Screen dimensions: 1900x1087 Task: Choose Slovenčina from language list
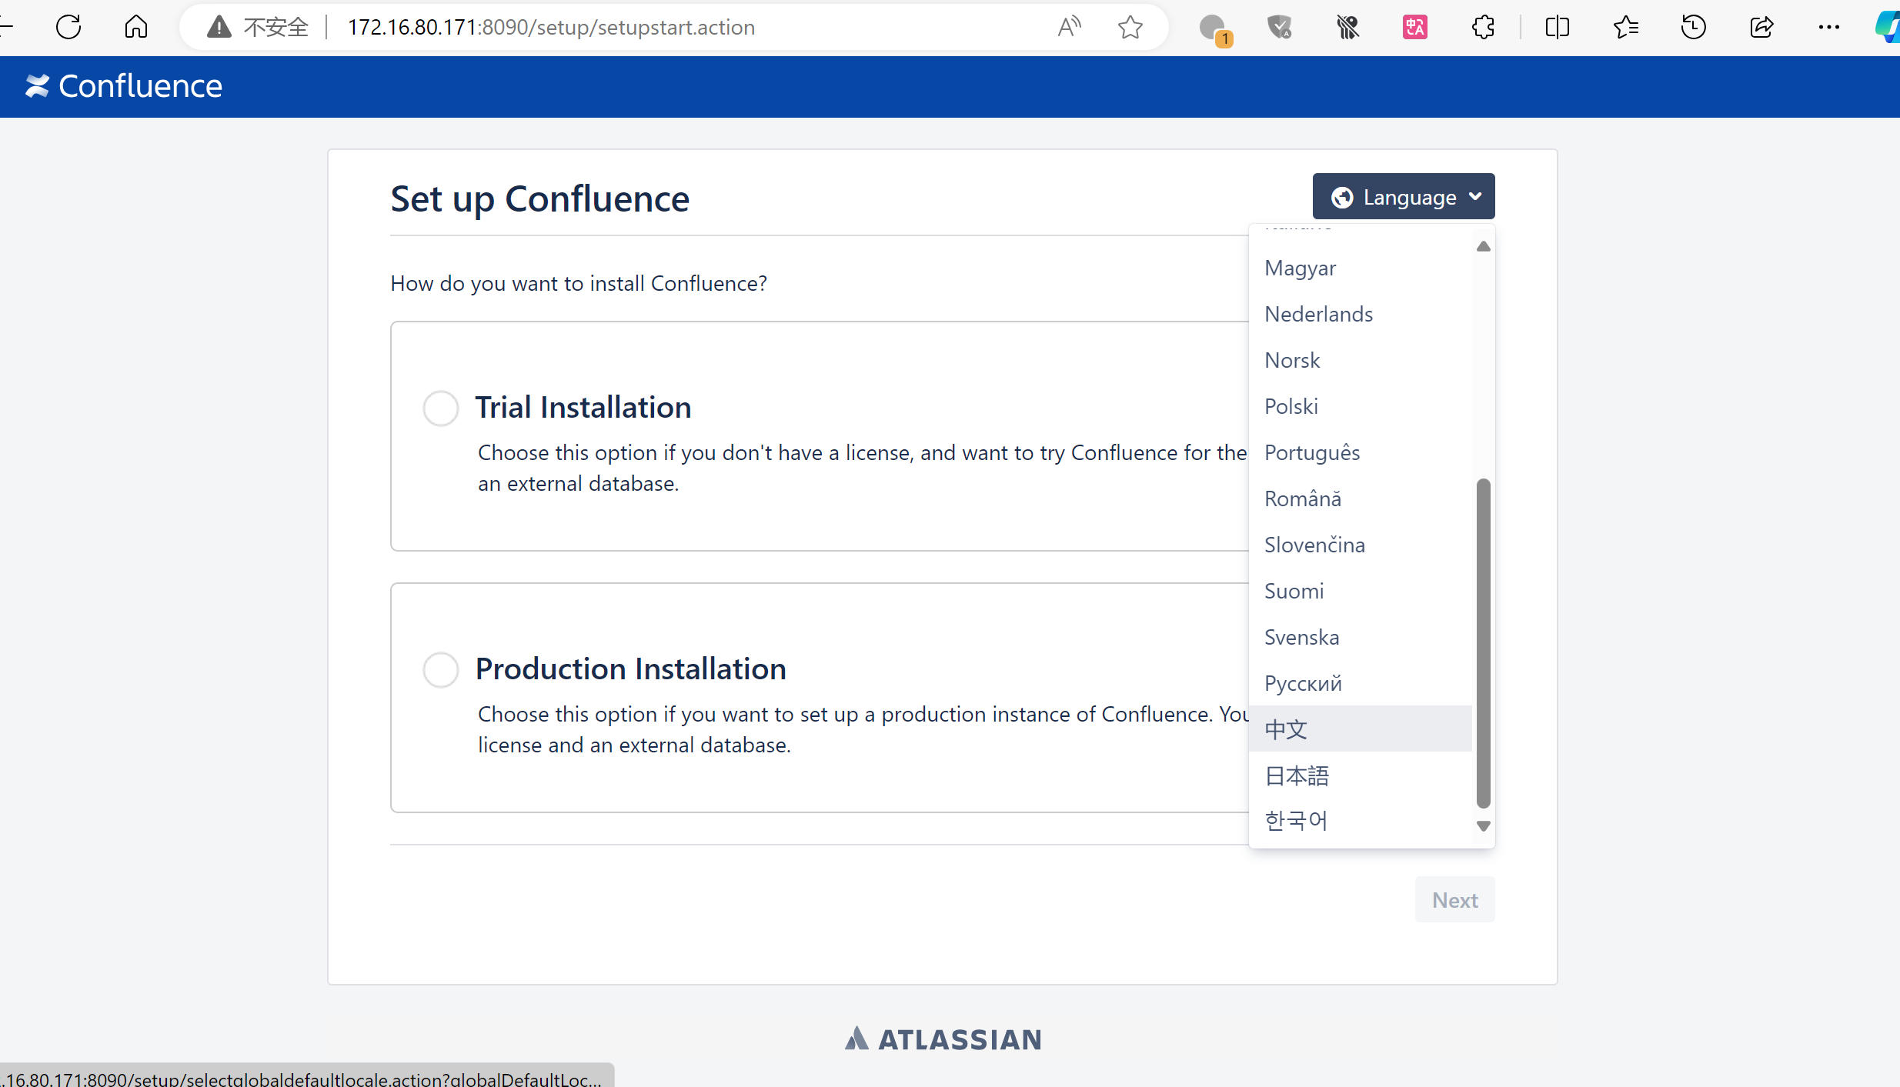pyautogui.click(x=1360, y=545)
